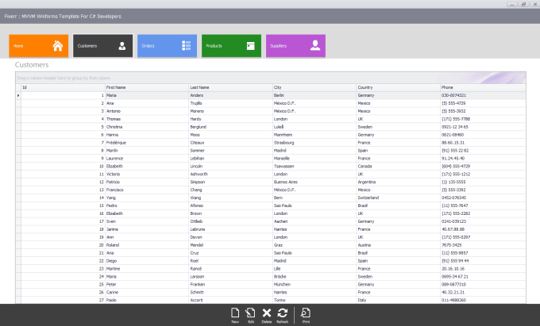
Task: Select last name cell 'Cruz'
Action: pyautogui.click(x=231, y=253)
